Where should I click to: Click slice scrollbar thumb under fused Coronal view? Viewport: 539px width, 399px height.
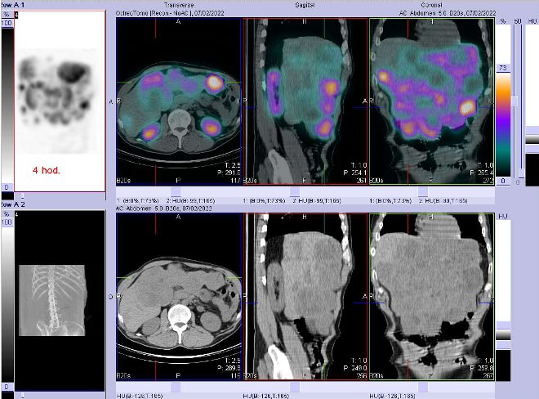coord(425,190)
